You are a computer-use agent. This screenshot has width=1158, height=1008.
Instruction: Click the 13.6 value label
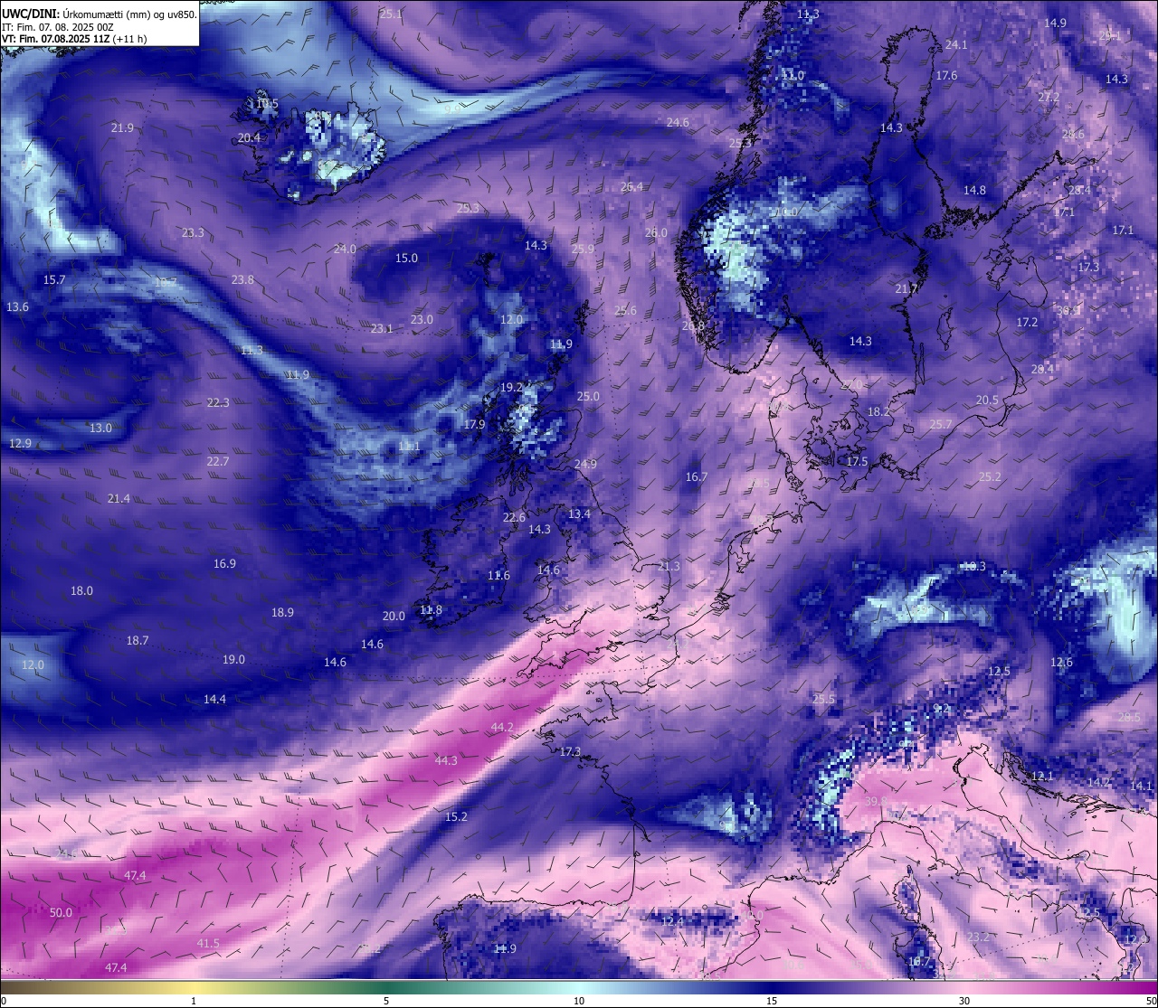coord(17,307)
